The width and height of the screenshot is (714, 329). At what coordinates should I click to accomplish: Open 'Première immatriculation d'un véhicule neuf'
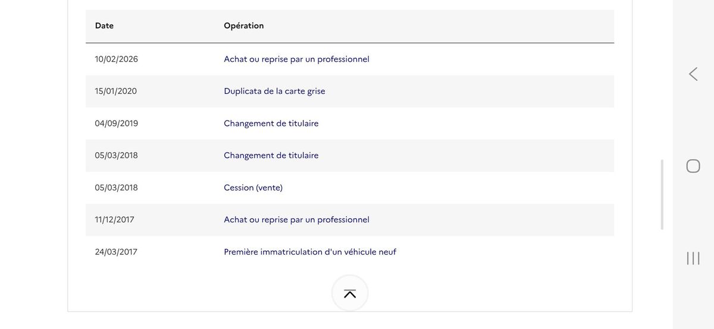310,252
